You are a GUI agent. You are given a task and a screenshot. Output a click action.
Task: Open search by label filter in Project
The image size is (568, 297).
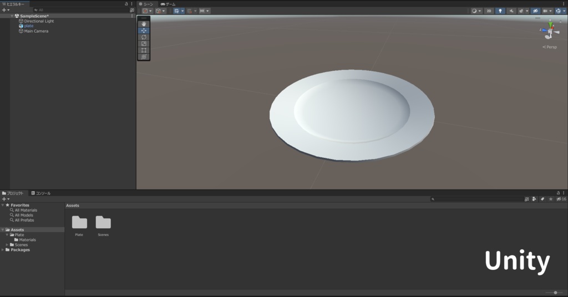542,199
